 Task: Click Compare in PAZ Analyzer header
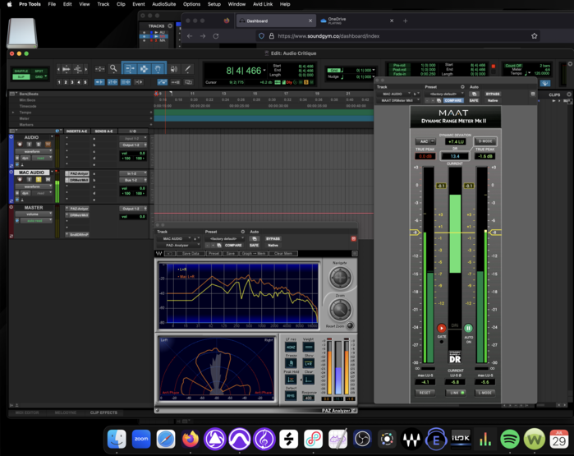(x=233, y=245)
